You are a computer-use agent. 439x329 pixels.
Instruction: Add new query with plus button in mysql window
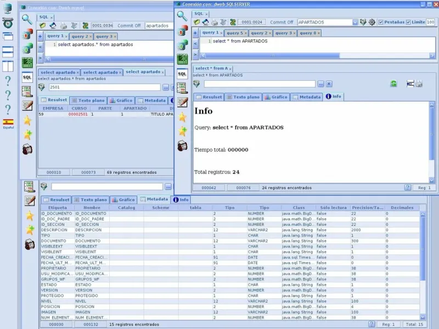click(40, 36)
